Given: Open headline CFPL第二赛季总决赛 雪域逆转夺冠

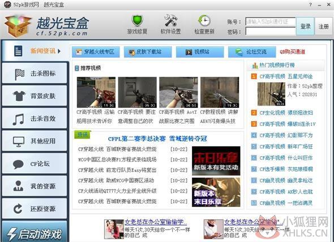Looking at the screenshot, I should click(x=157, y=139).
